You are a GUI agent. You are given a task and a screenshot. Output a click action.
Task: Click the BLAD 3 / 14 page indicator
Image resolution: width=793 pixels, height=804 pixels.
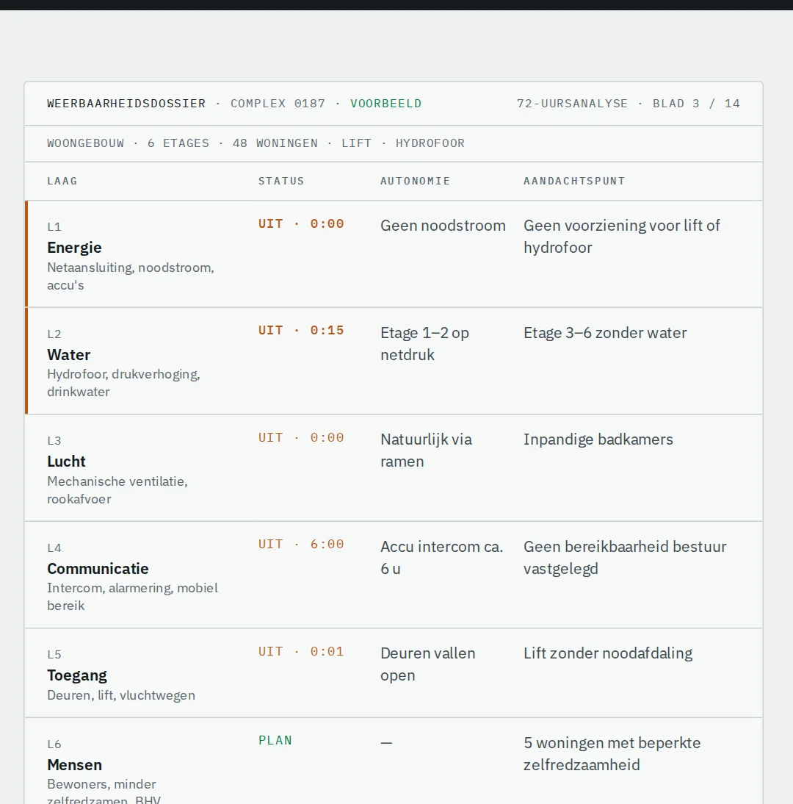tap(696, 104)
